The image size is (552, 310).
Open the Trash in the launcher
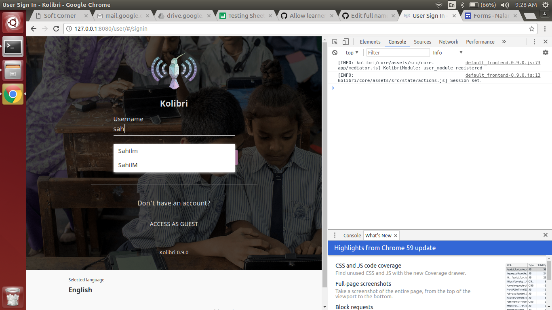[x=13, y=297]
